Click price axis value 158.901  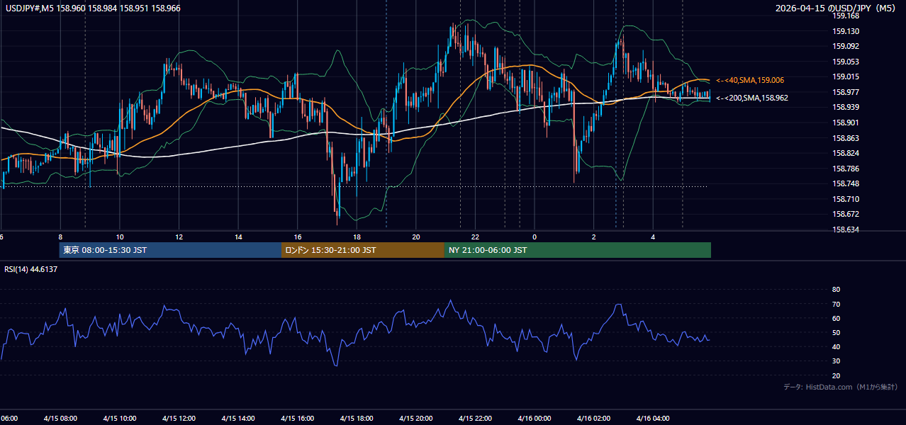click(846, 123)
